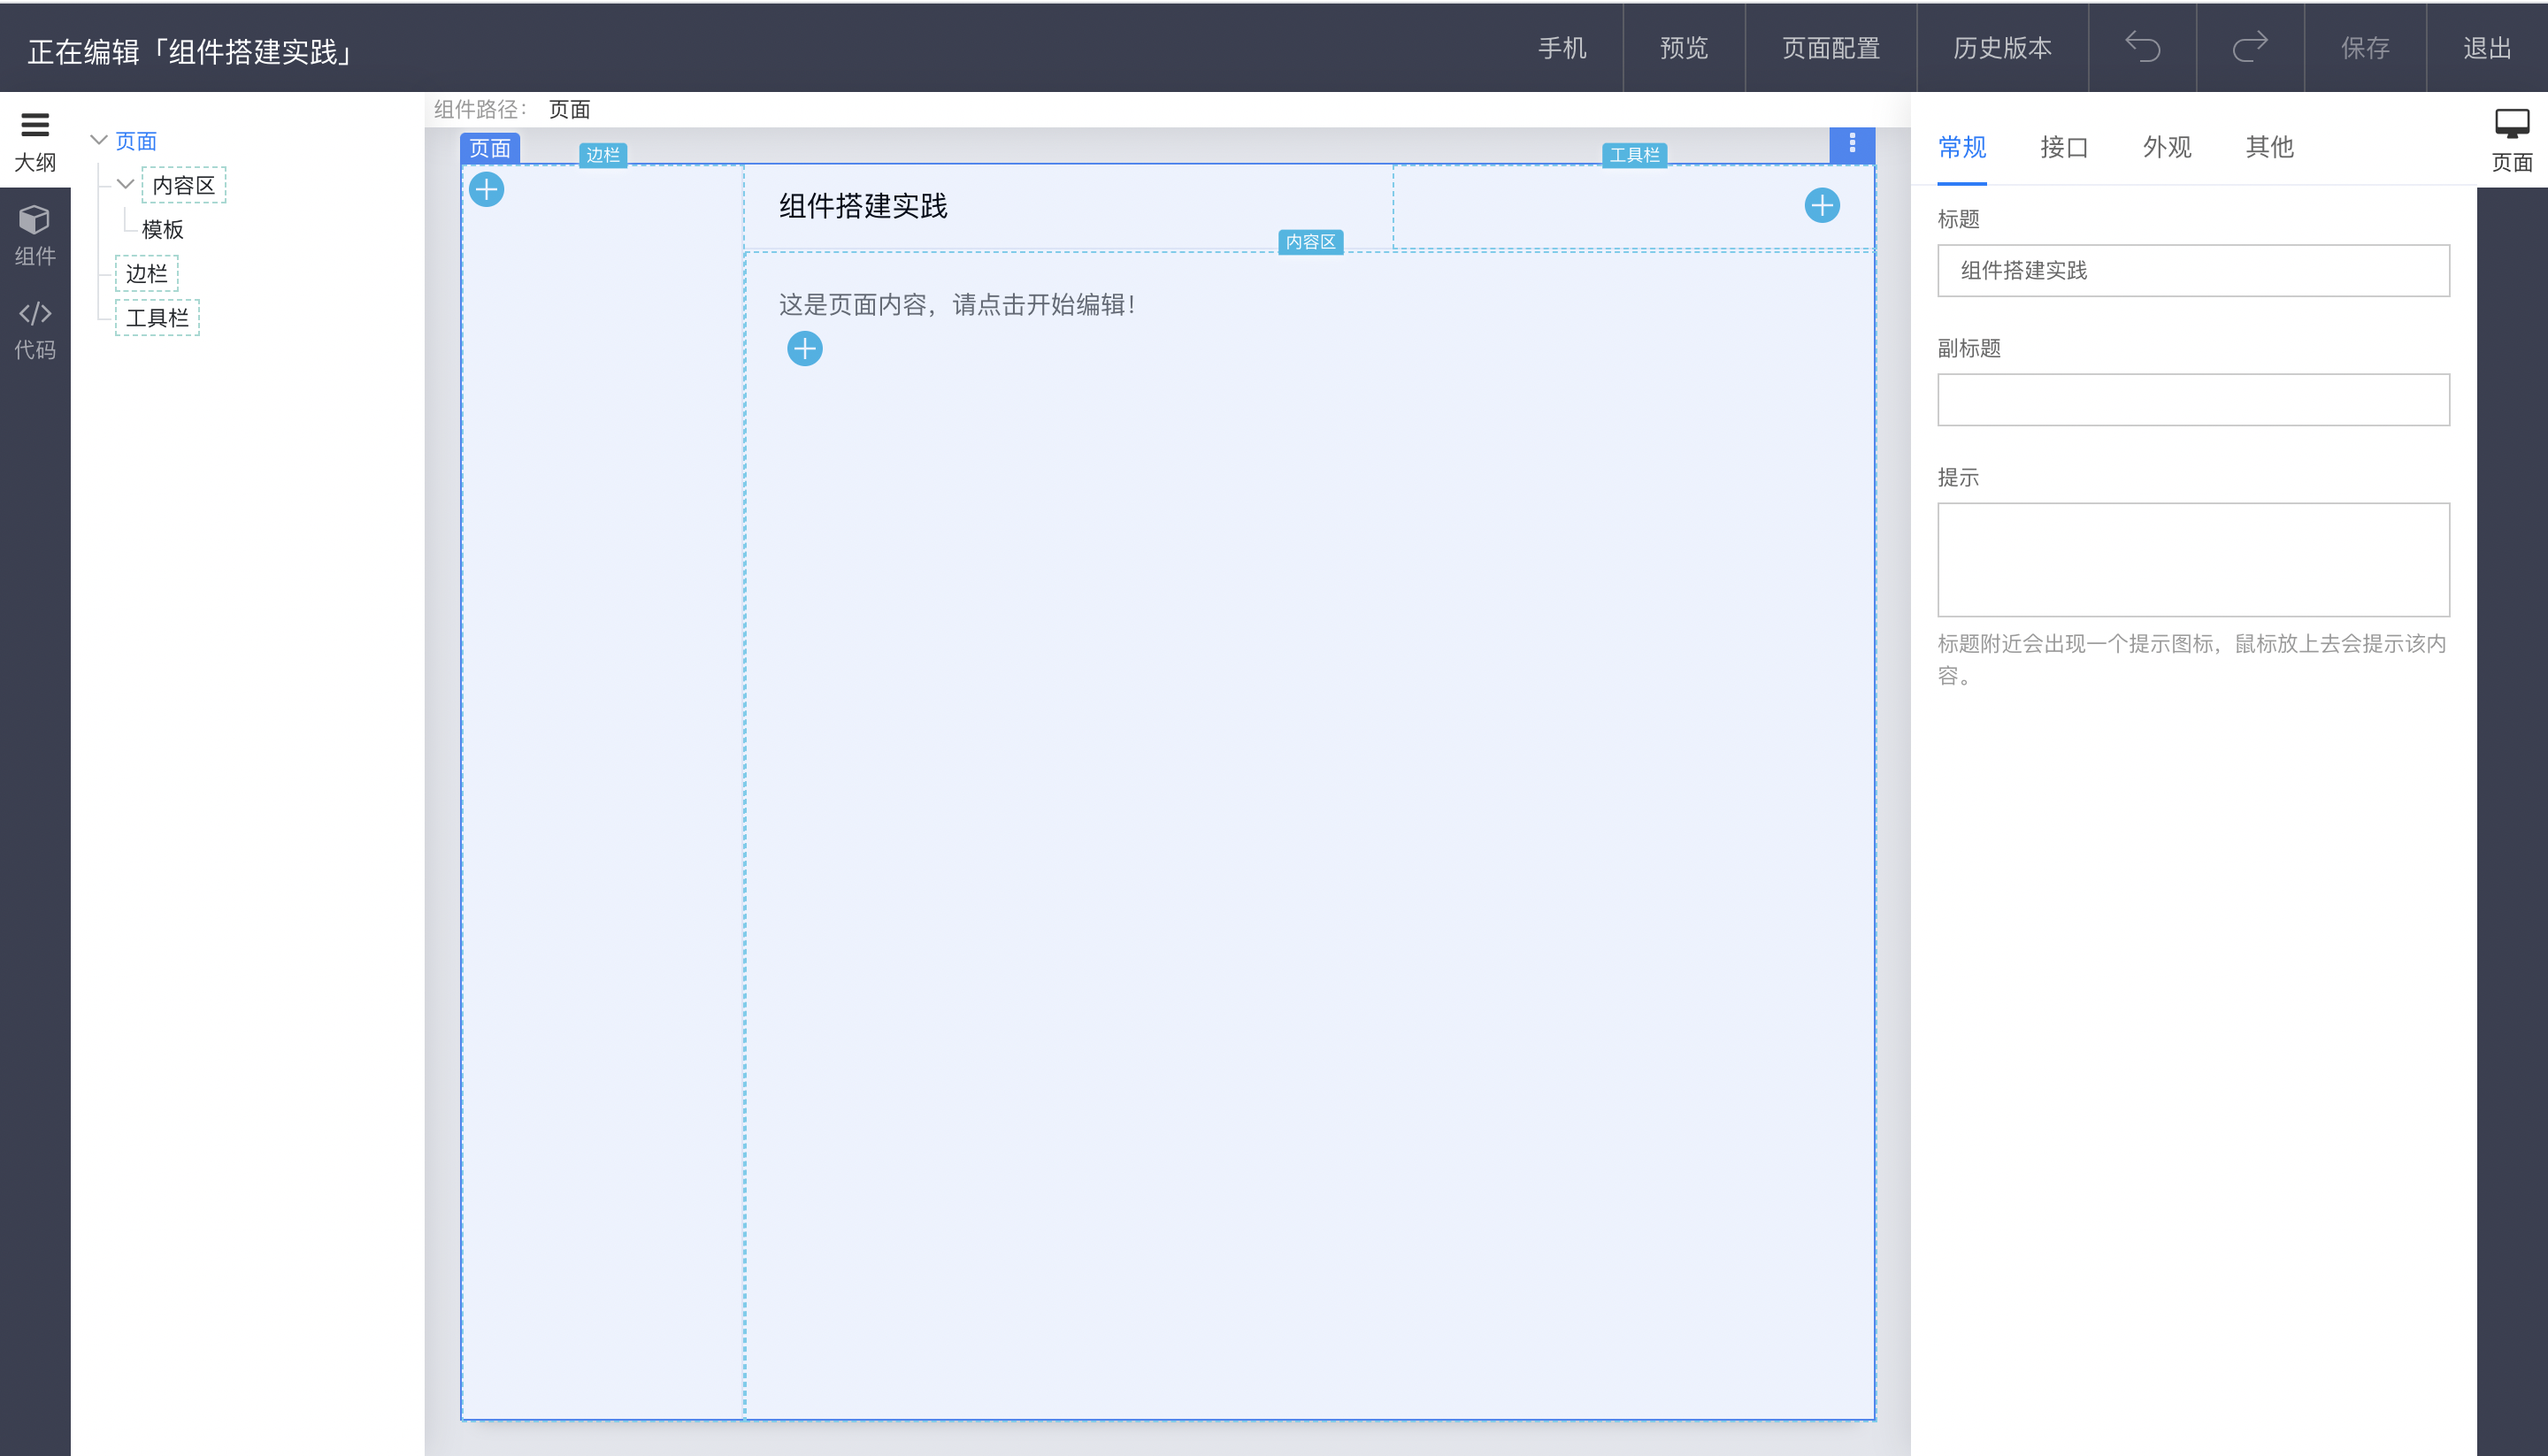Select the 工具栏 region label on canvas

click(x=1634, y=155)
